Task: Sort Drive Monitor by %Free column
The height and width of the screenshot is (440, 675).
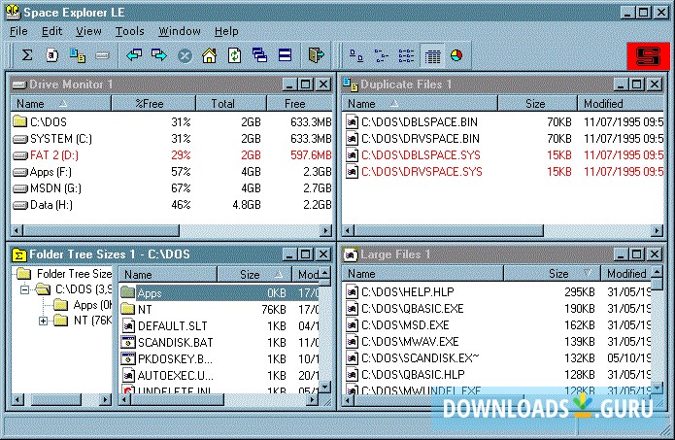Action: pyautogui.click(x=153, y=104)
